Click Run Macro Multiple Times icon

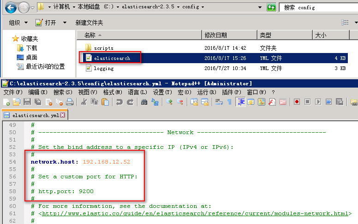pyautogui.click(x=329, y=102)
